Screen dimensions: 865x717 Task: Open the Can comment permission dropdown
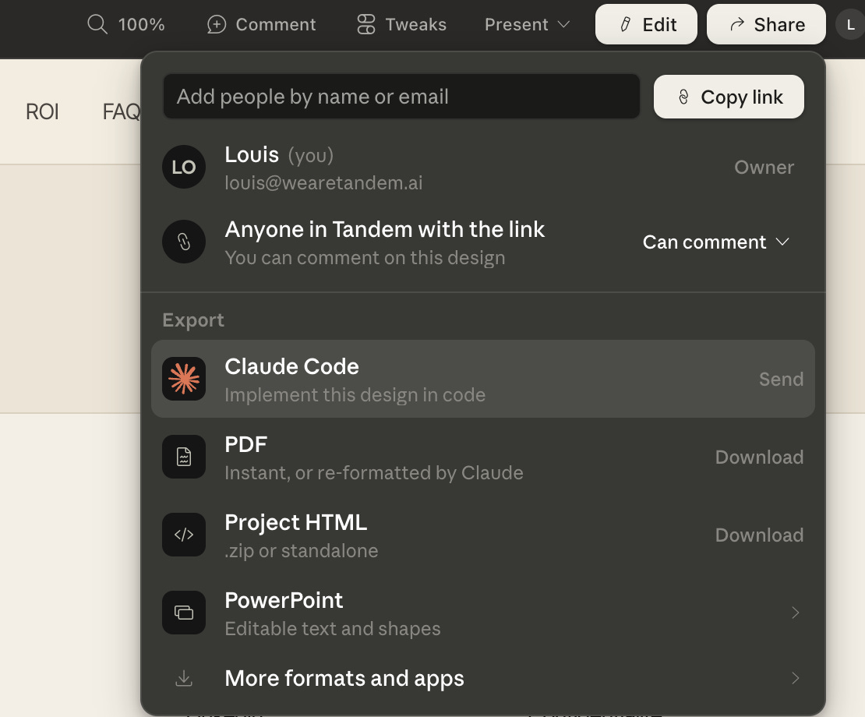pyautogui.click(x=716, y=242)
